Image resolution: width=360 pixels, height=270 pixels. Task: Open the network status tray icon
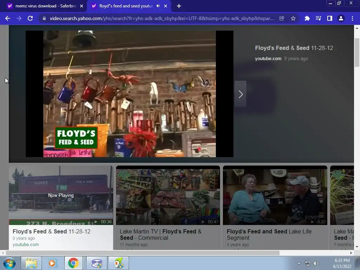coord(307,263)
